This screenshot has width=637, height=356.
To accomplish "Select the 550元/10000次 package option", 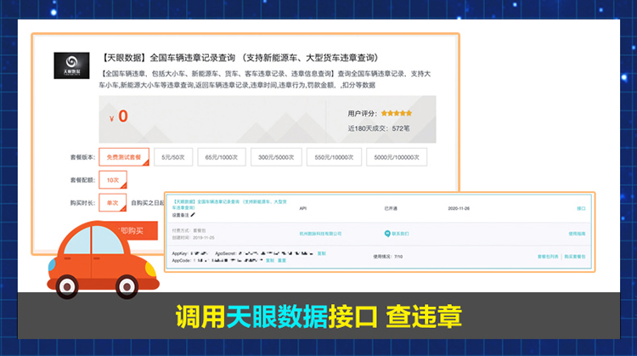I will pos(334,157).
